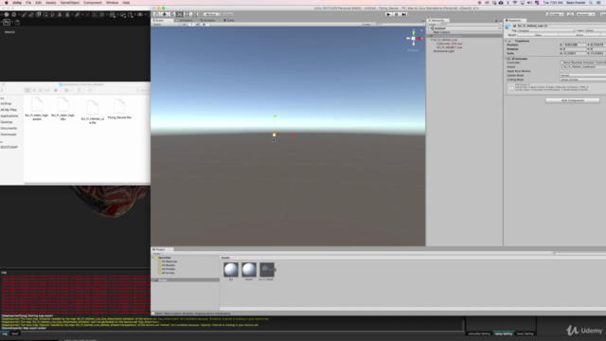The image size is (606, 341).
Task: Collapse the Animator component
Action: [x=506, y=59]
